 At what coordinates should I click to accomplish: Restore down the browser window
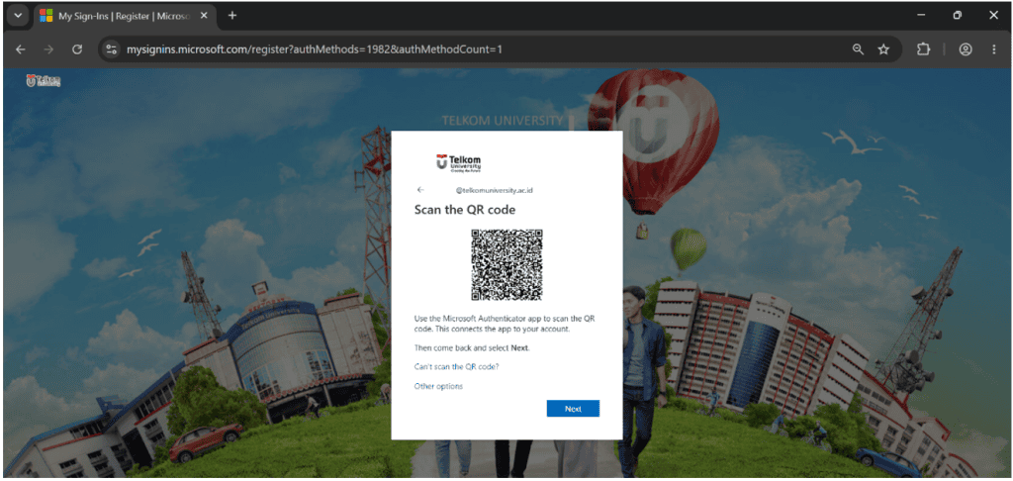click(x=958, y=16)
